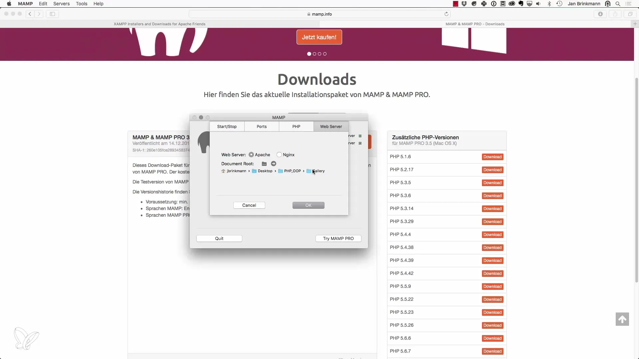Choose document root folder browse icon

[264, 164]
